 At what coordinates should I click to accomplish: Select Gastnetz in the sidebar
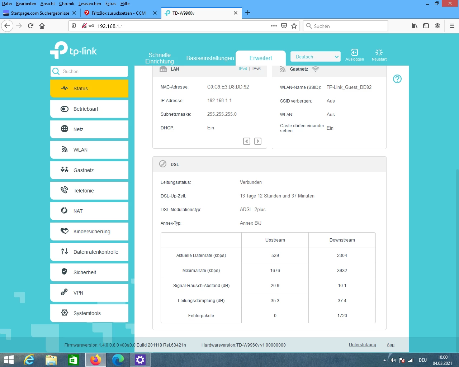coord(89,170)
